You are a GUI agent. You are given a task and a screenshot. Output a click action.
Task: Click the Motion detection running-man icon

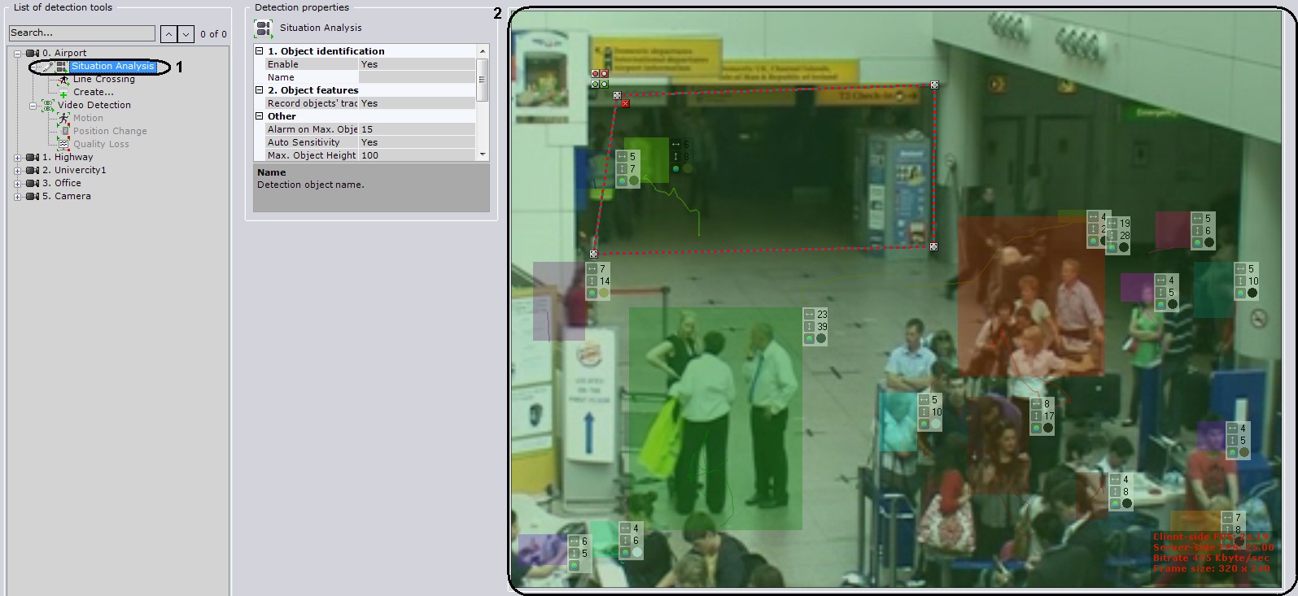[x=63, y=118]
